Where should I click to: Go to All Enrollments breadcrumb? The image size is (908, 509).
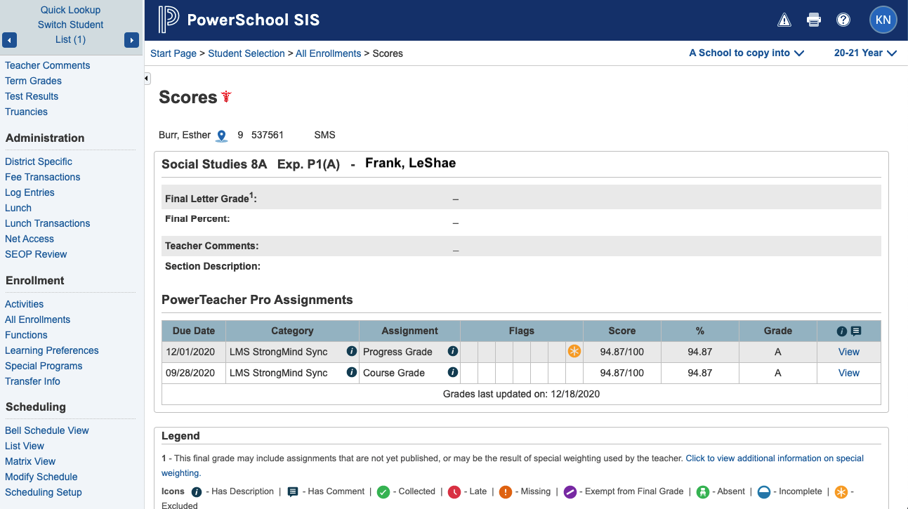(x=328, y=53)
